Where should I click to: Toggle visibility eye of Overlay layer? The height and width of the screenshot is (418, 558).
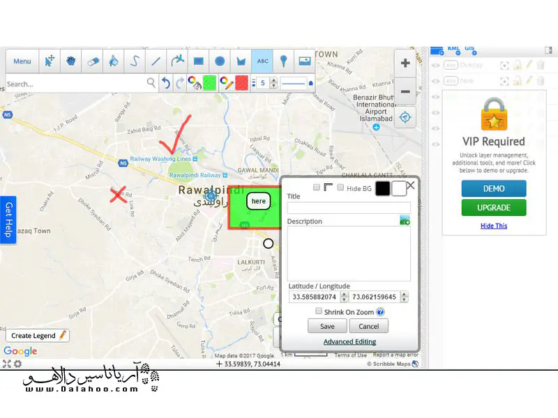(435, 65)
